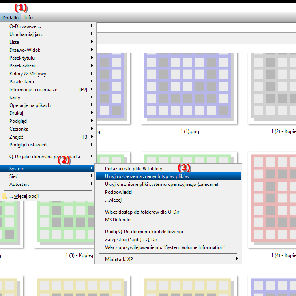Open Informacje o rozmiarze submenu
Viewport: 296px width, 296px height.
click(x=48, y=90)
